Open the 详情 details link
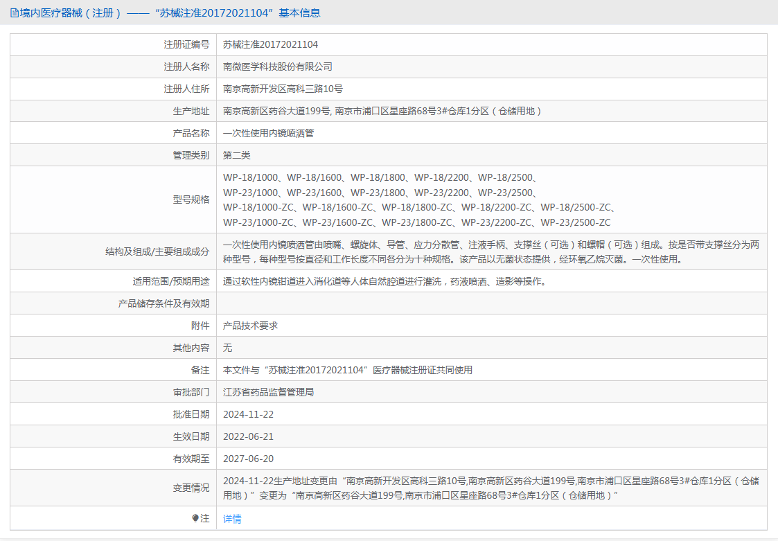778x541 pixels. [x=232, y=519]
